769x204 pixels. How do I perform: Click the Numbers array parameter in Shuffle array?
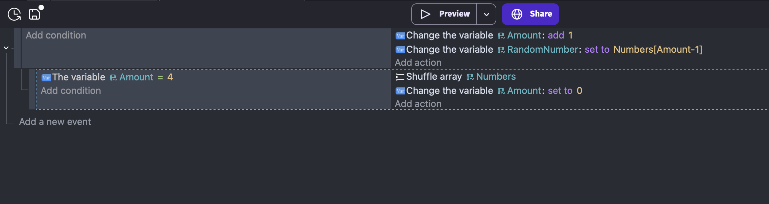[496, 76]
